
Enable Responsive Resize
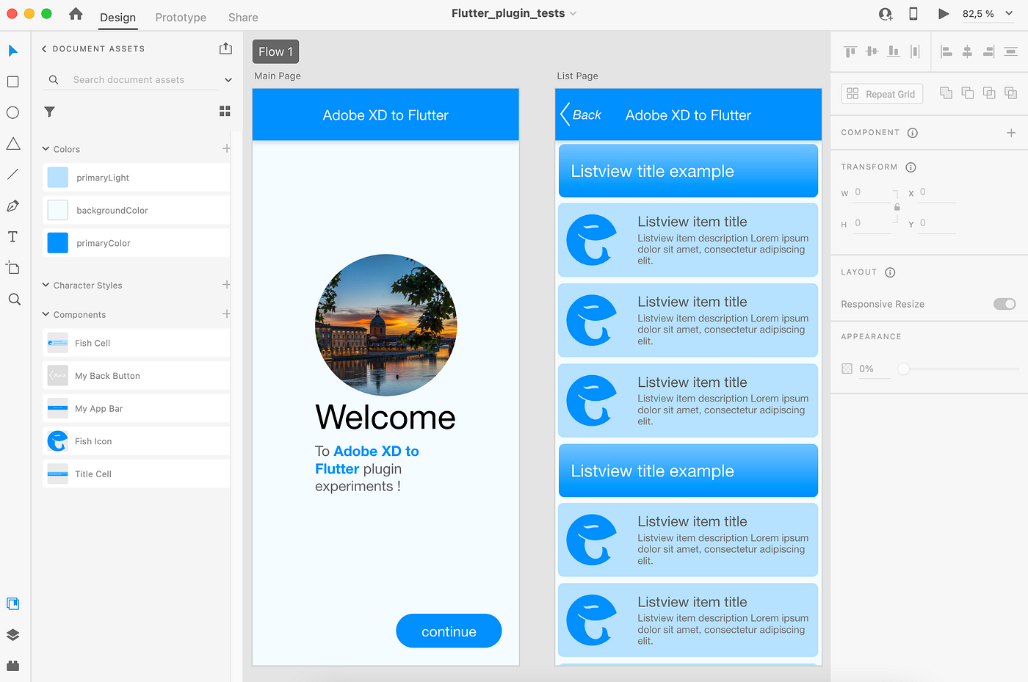(x=1004, y=303)
